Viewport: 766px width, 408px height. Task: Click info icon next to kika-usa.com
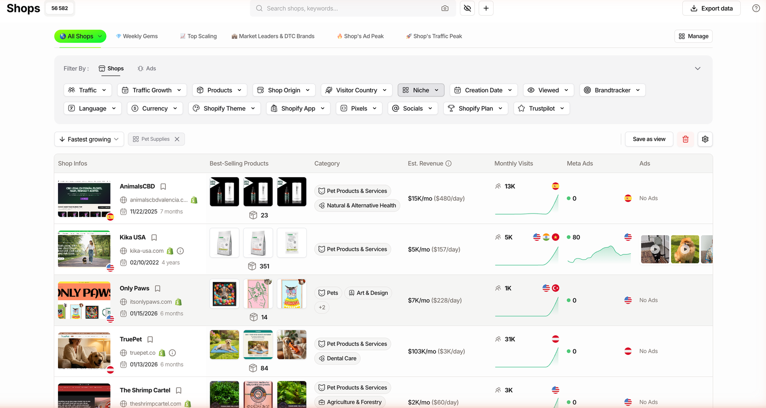click(x=180, y=251)
